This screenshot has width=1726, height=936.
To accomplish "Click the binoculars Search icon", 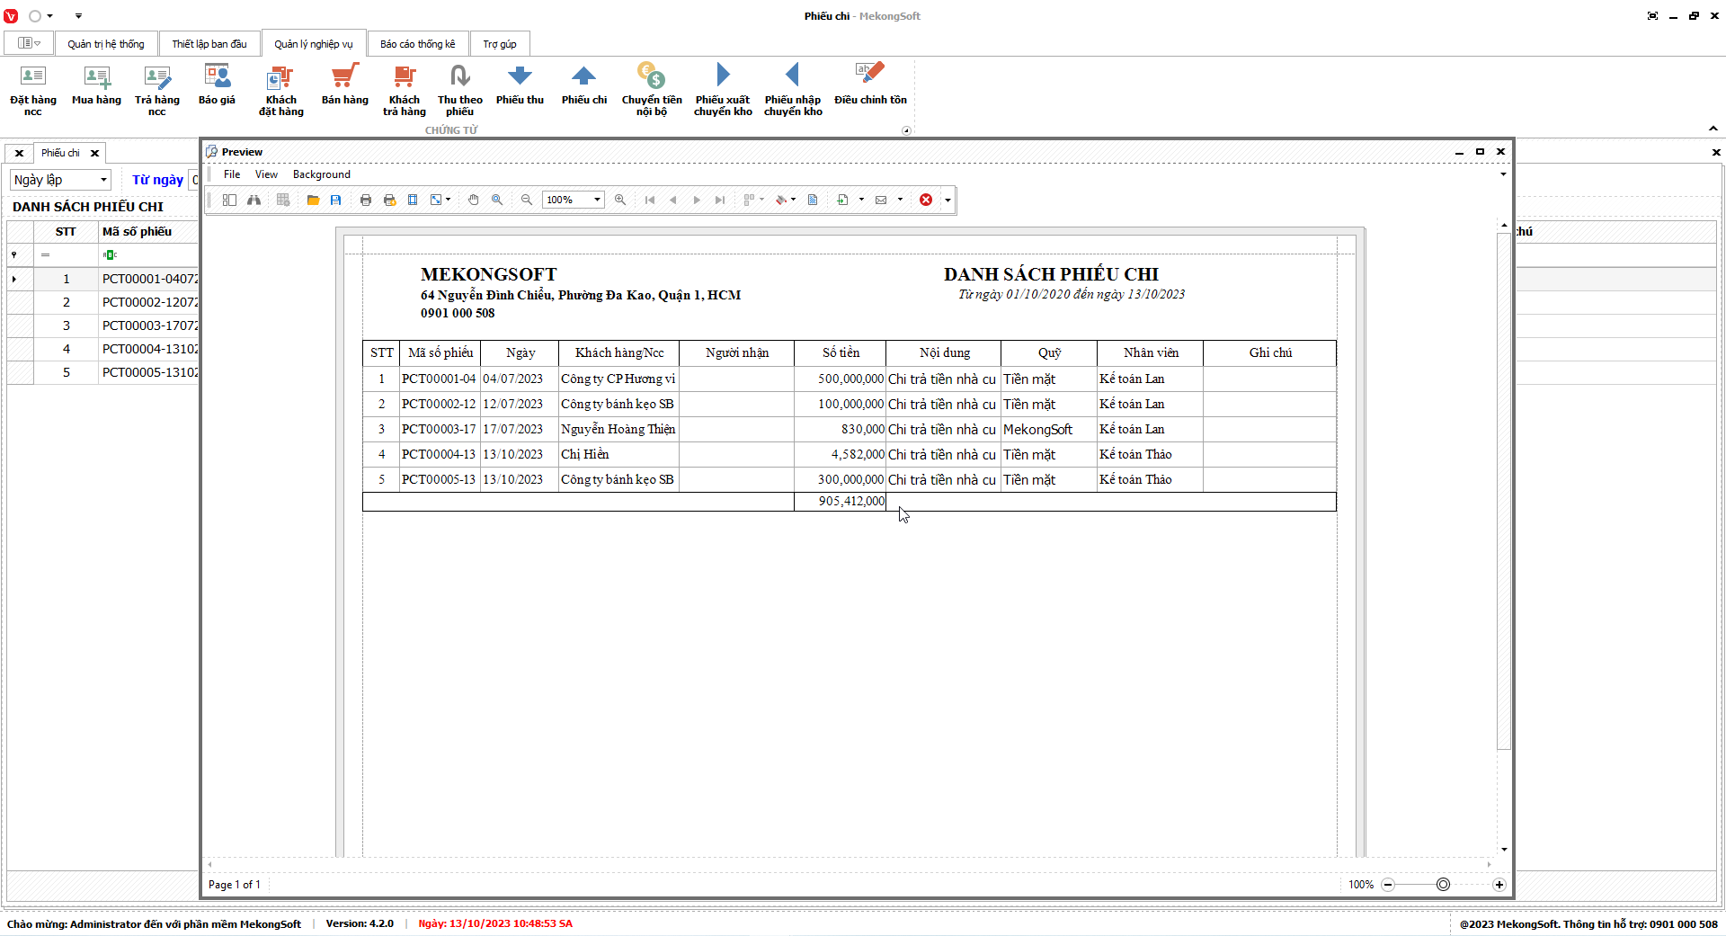I will [254, 201].
